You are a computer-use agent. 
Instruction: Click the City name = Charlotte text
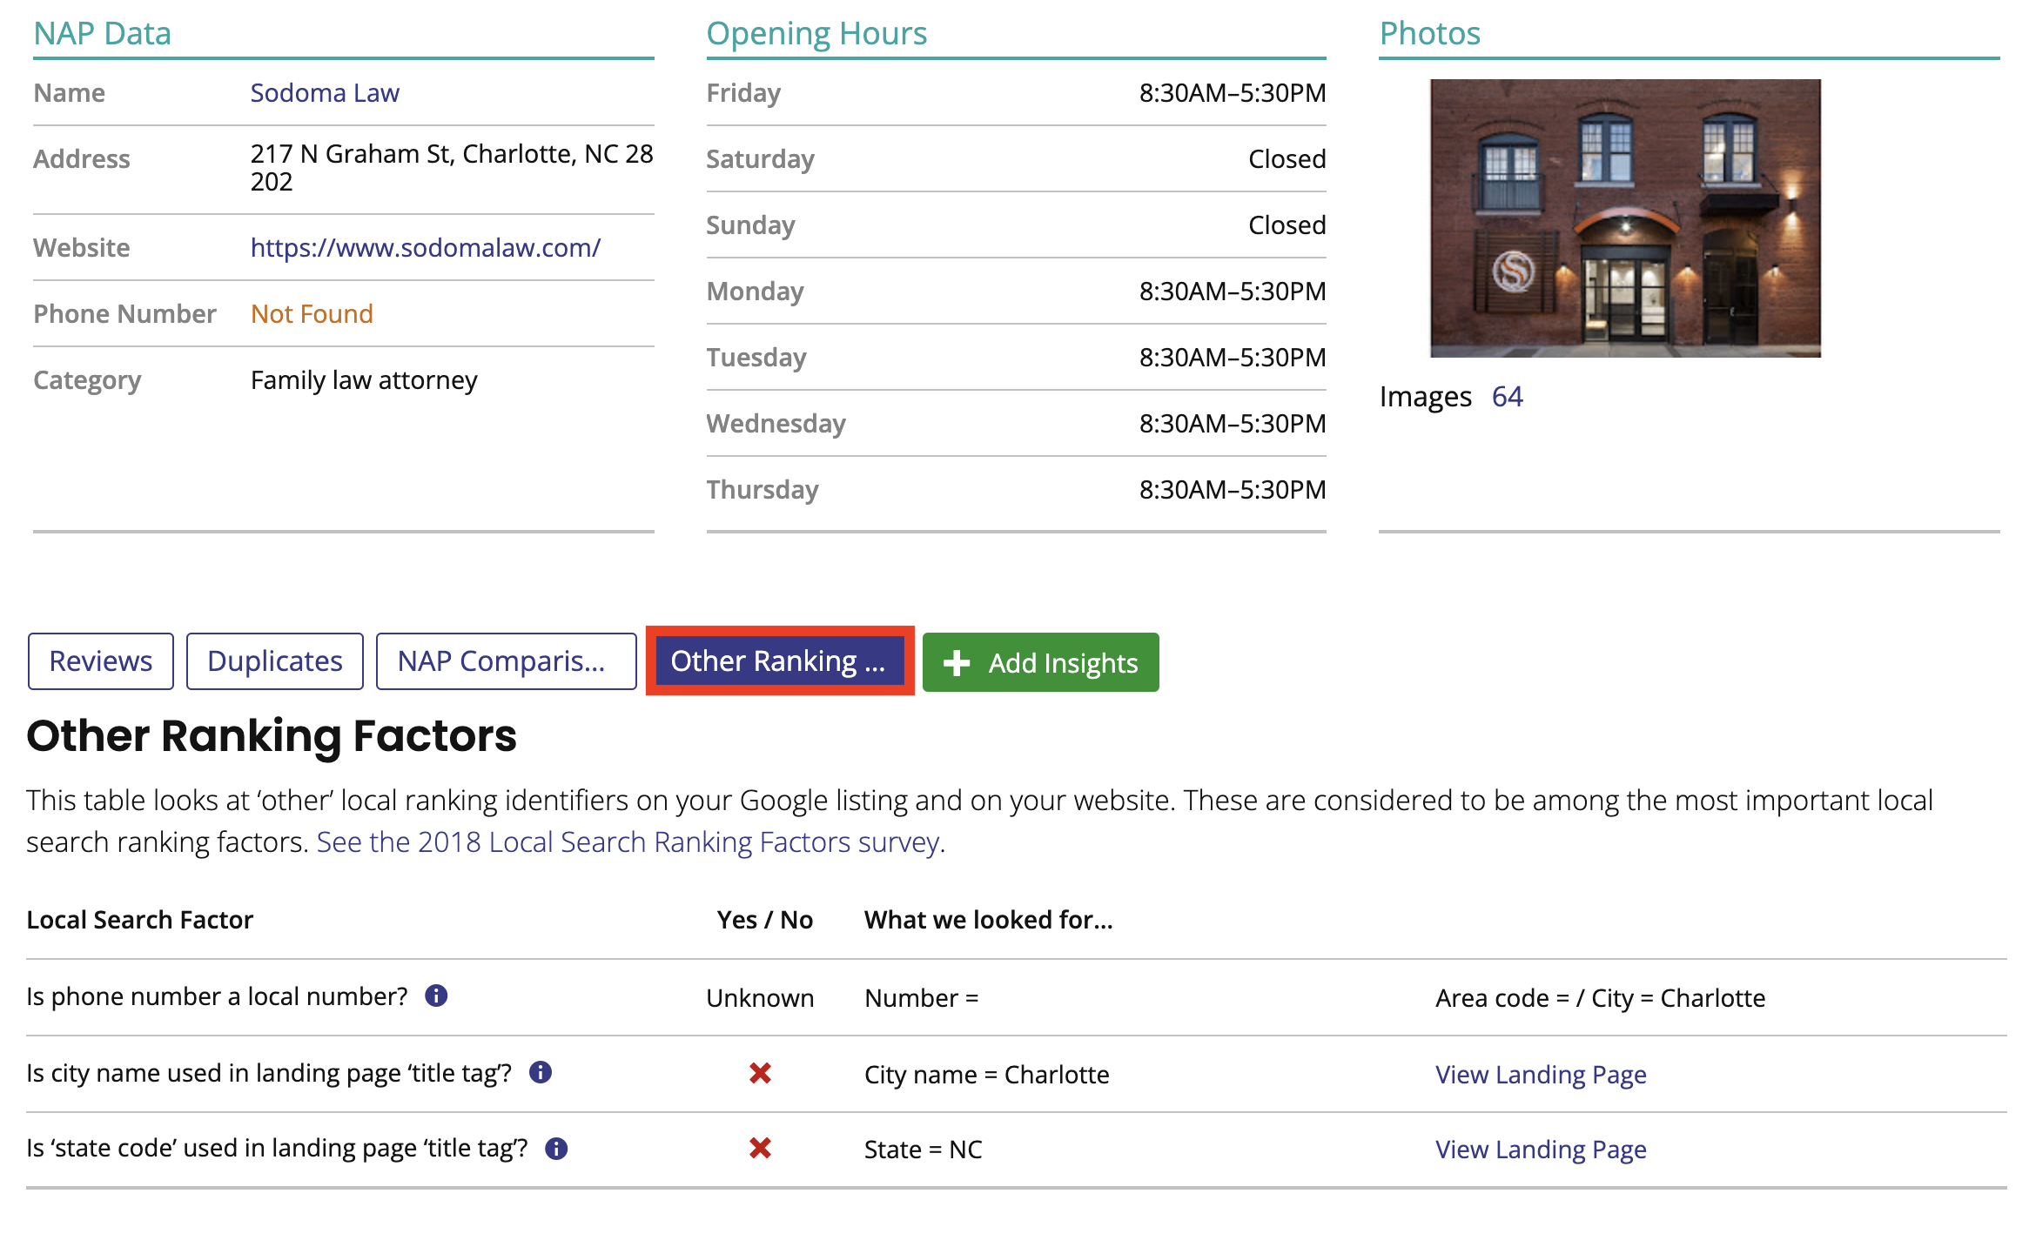[x=986, y=1074]
